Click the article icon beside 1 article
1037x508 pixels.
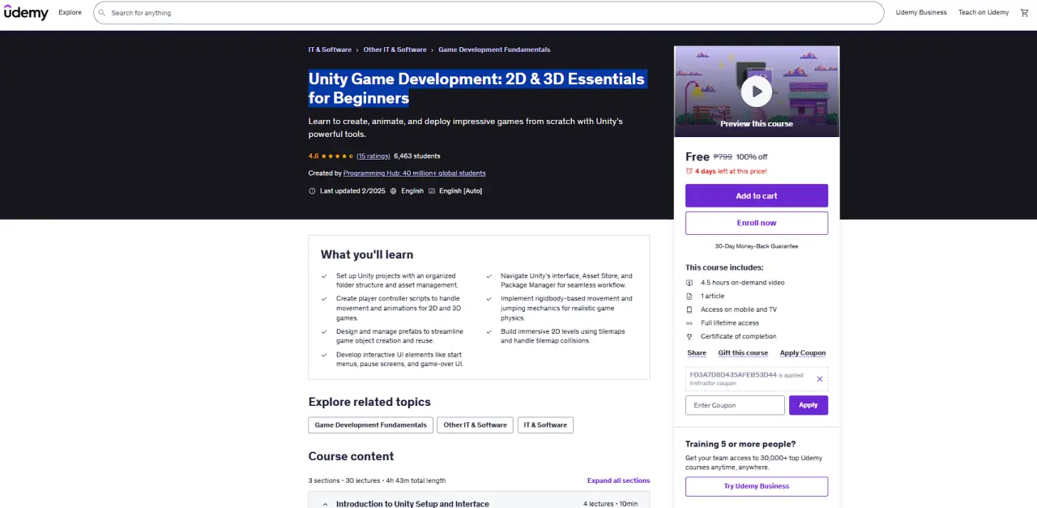[689, 297]
